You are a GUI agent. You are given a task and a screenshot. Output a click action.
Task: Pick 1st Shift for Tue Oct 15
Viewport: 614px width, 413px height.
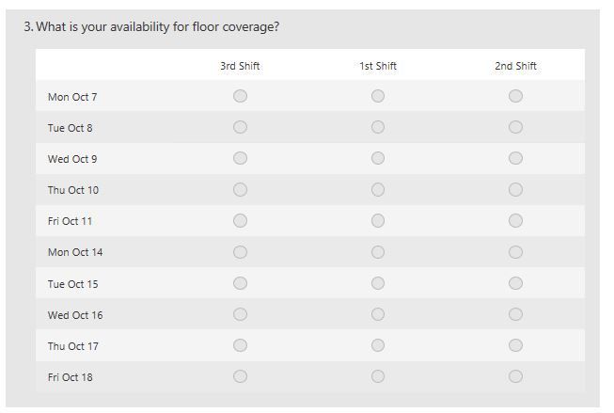(x=378, y=283)
